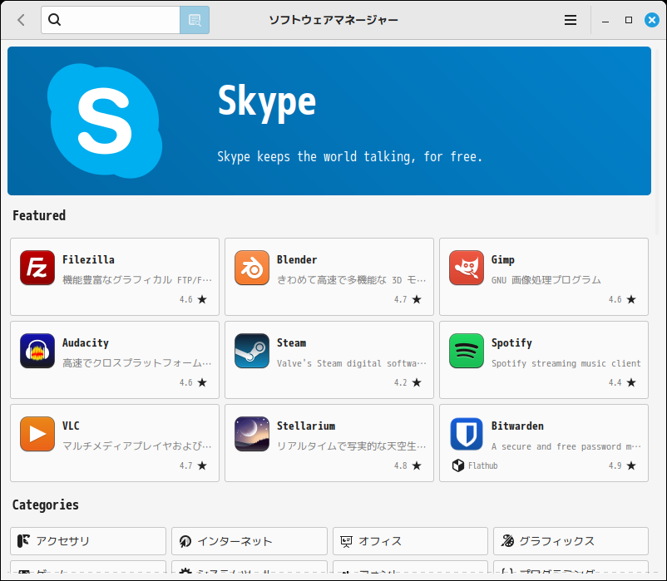Open the インターネット category
This screenshot has width=667, height=581.
tap(250, 541)
